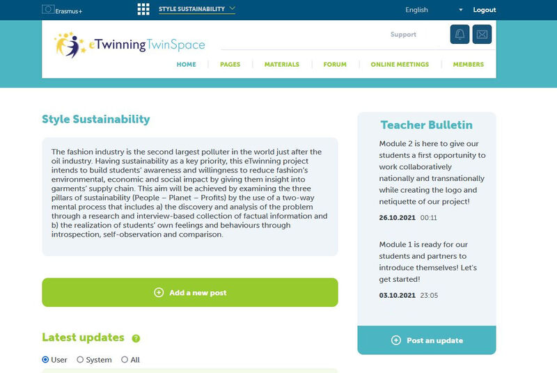Open the English language dropdown
This screenshot has width=557, height=373.
coord(434,10)
